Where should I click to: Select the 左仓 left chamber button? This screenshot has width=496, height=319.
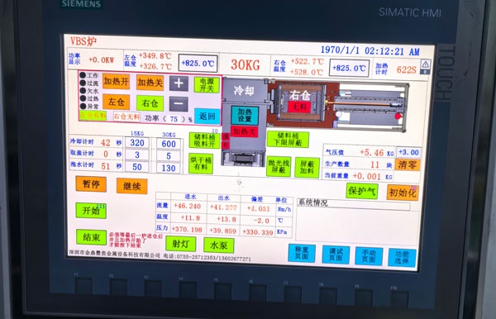coord(116,102)
